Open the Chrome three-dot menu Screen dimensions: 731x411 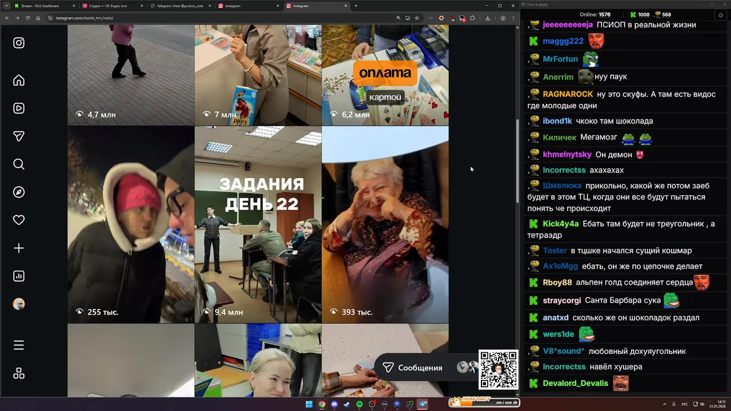513,18
